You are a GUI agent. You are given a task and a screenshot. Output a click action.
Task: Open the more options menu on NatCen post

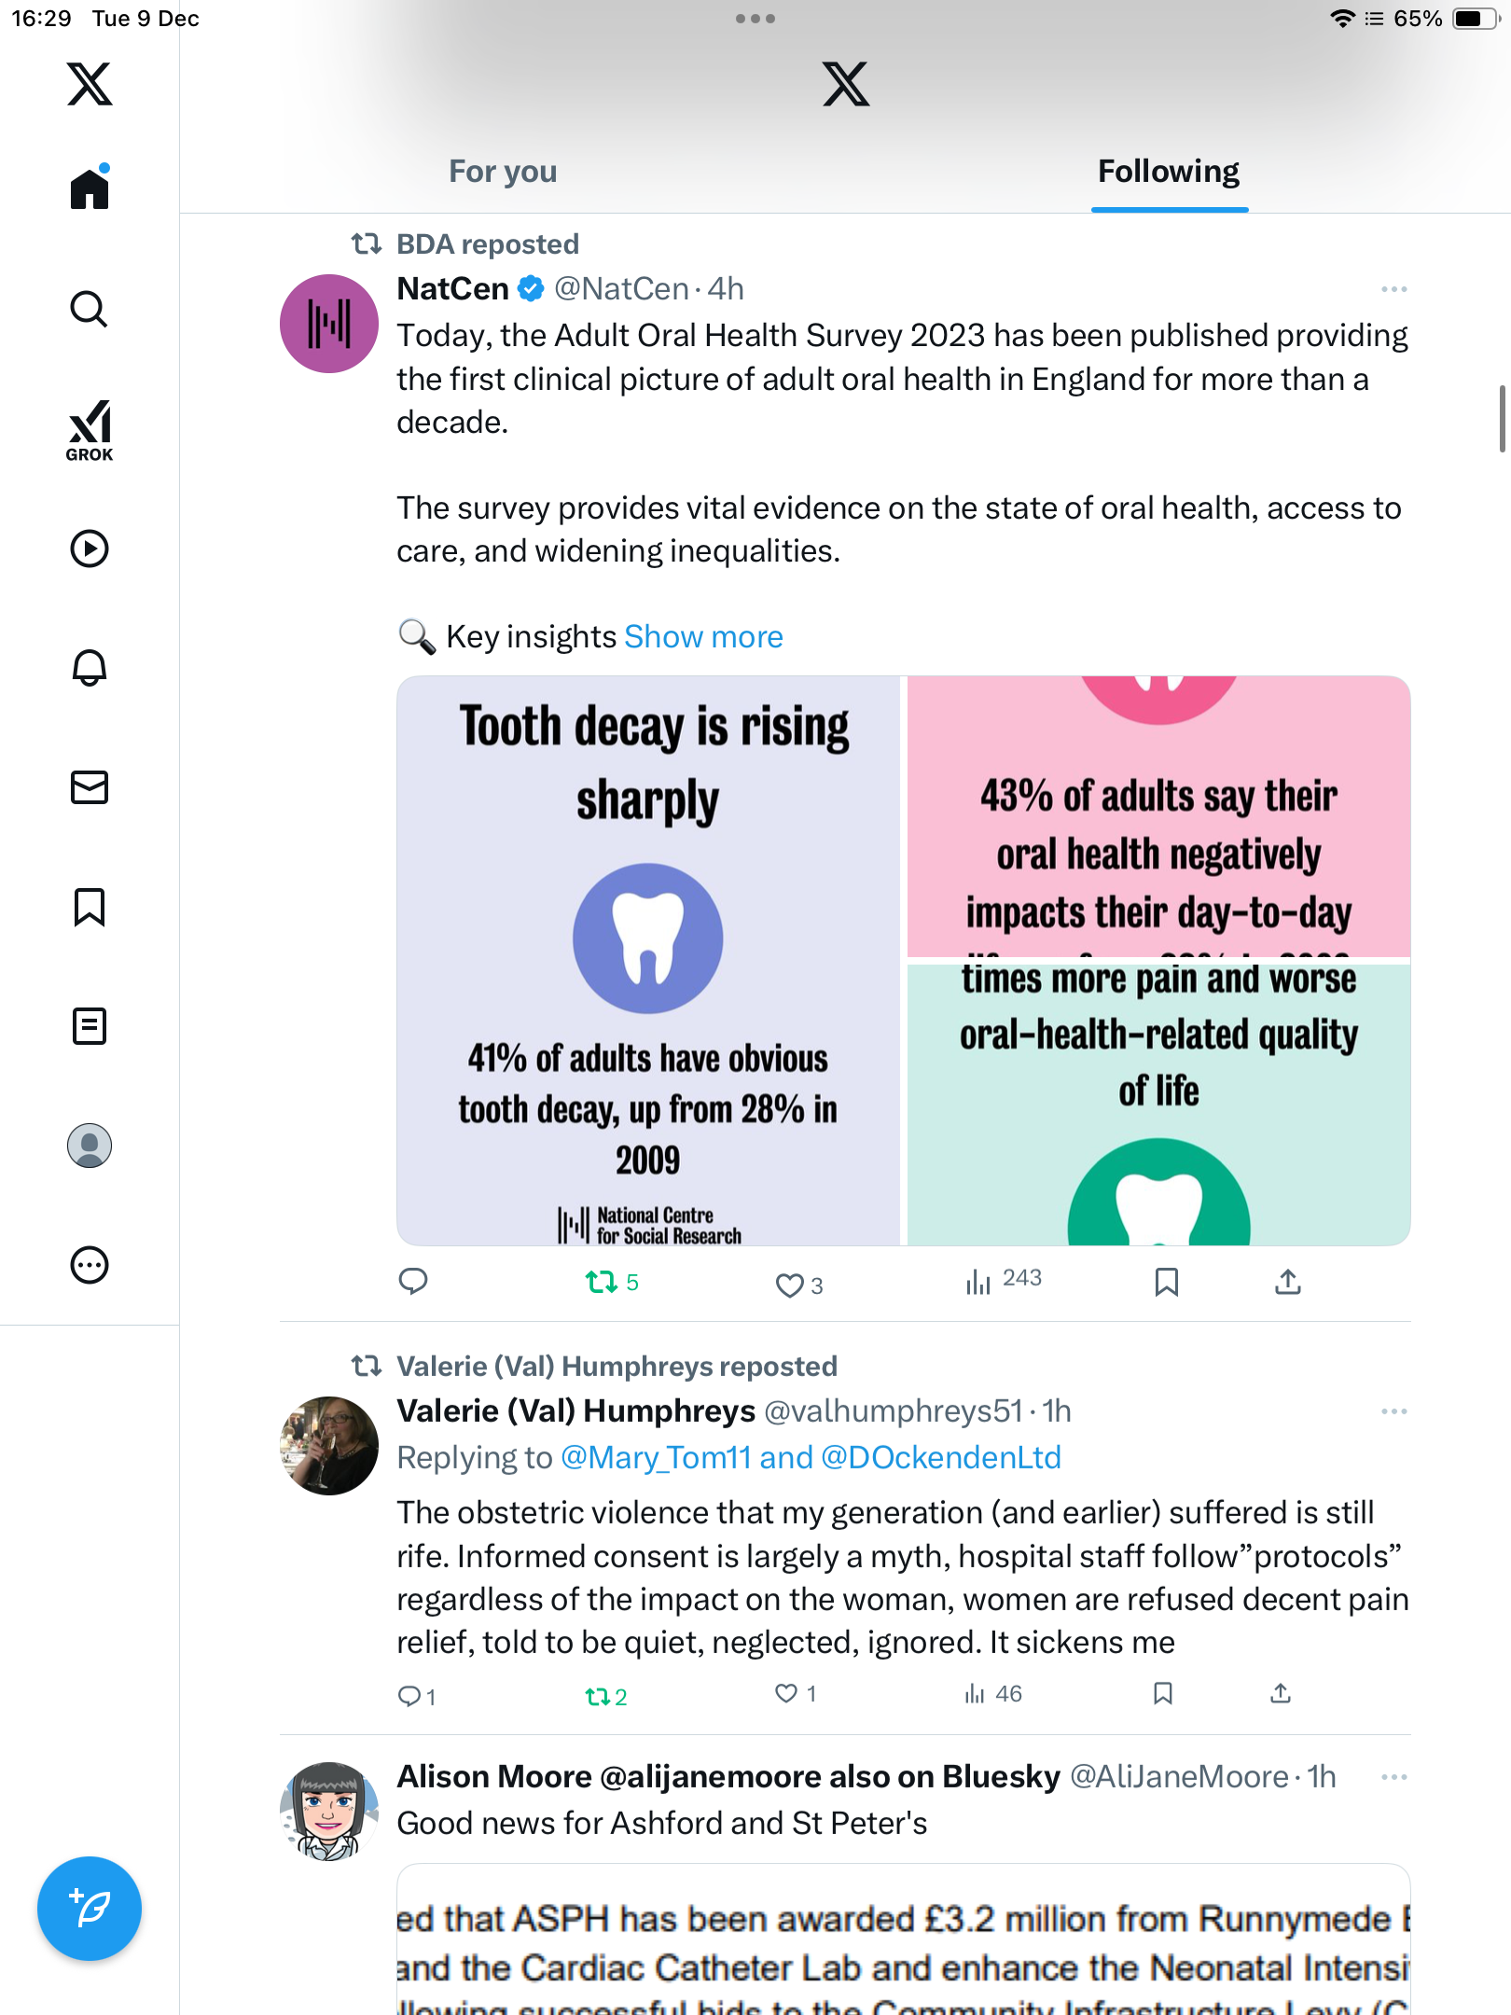point(1393,289)
